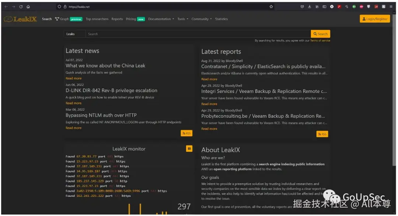Open the Latest news RSS feed
The image size is (398, 216).
186,133
